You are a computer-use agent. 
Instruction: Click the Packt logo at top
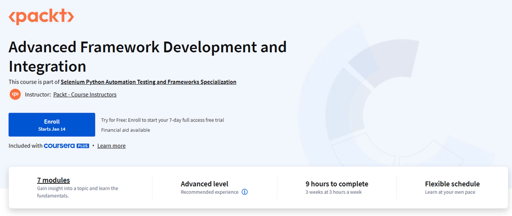[x=41, y=17]
